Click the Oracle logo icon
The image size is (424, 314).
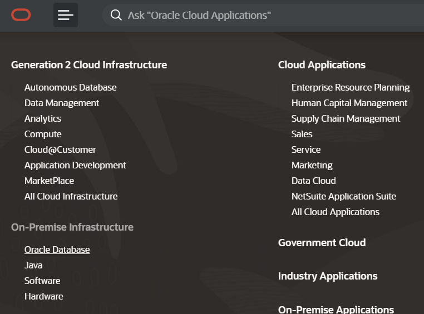click(21, 15)
